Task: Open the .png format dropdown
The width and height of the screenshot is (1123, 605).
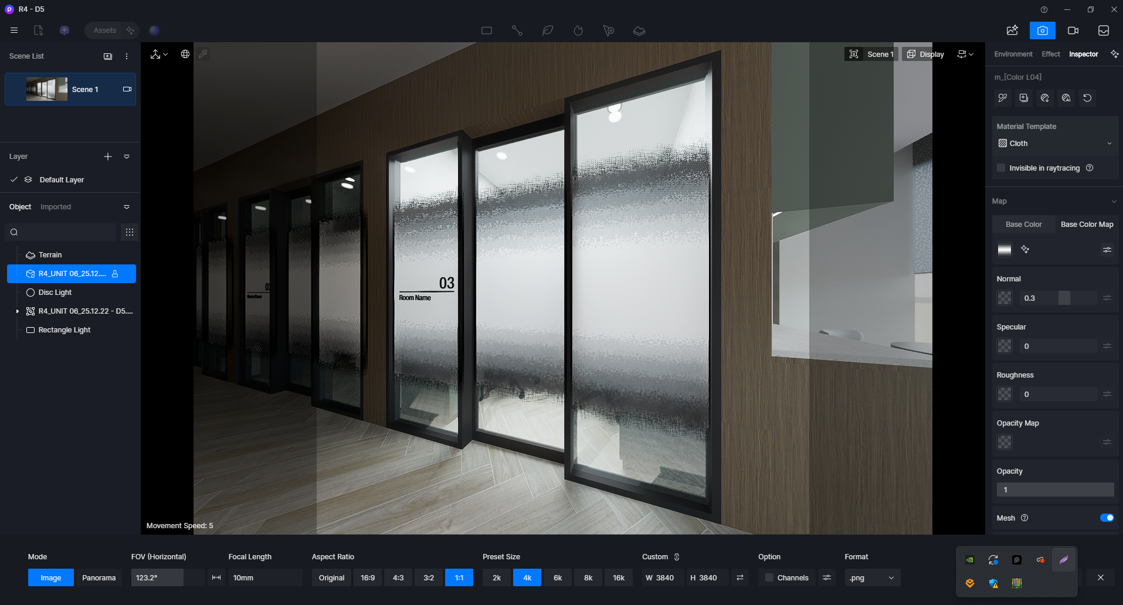Action: [x=872, y=577]
